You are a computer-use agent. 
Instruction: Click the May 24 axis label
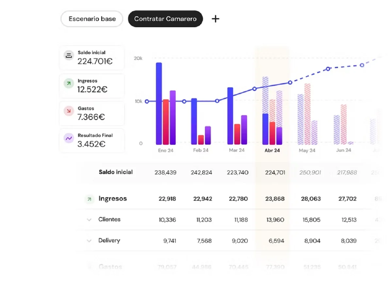(x=307, y=151)
